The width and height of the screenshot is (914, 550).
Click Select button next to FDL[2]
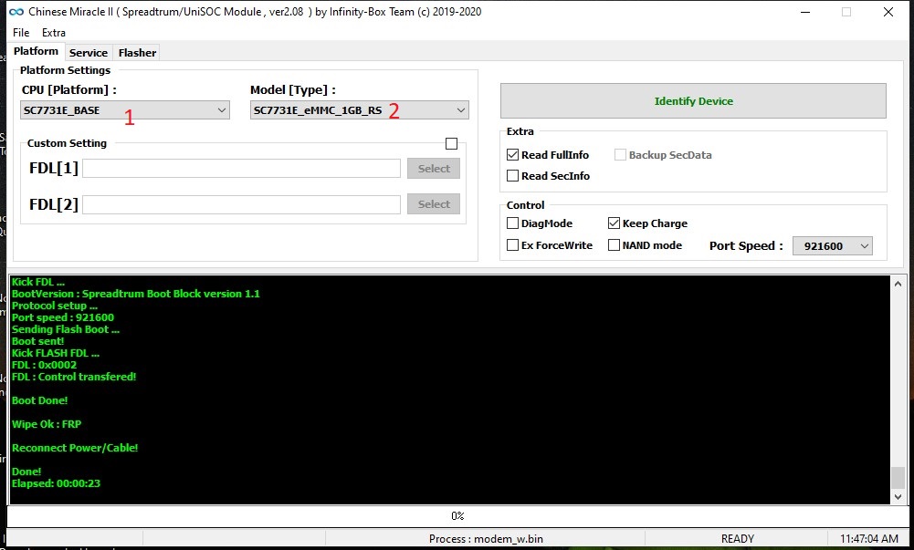(x=434, y=204)
